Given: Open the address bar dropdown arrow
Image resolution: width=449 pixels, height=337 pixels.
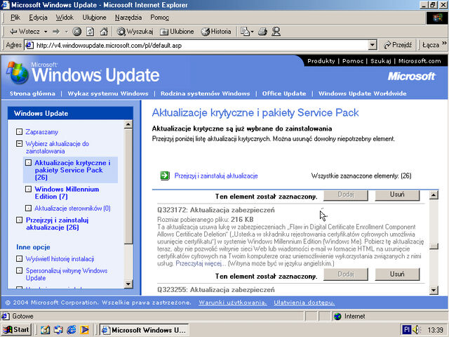Looking at the screenshot, I should [x=373, y=45].
